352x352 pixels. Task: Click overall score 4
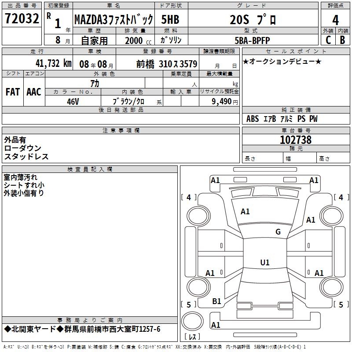[x=335, y=20]
